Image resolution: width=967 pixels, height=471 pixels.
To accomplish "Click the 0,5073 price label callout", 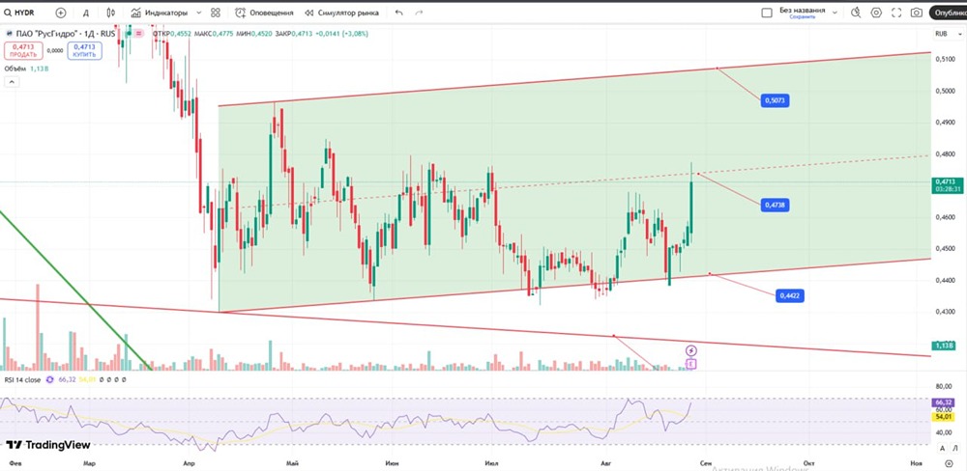I will coord(776,99).
